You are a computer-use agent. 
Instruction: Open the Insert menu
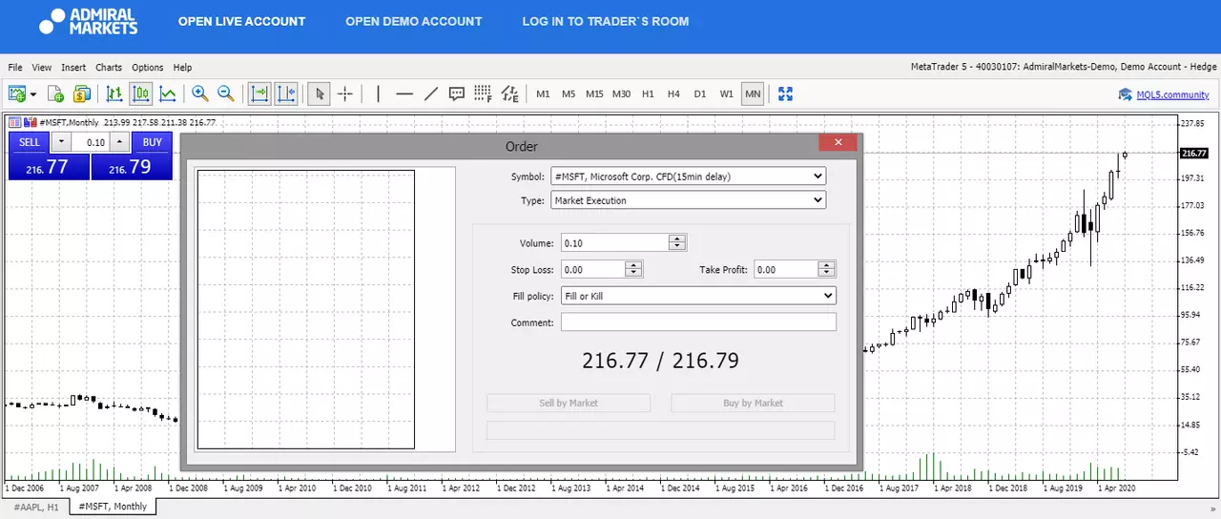coord(73,68)
